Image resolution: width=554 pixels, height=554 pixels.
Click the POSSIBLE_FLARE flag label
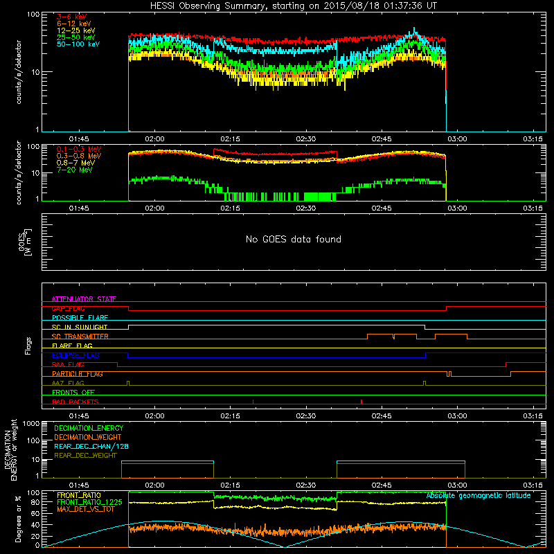click(x=80, y=318)
